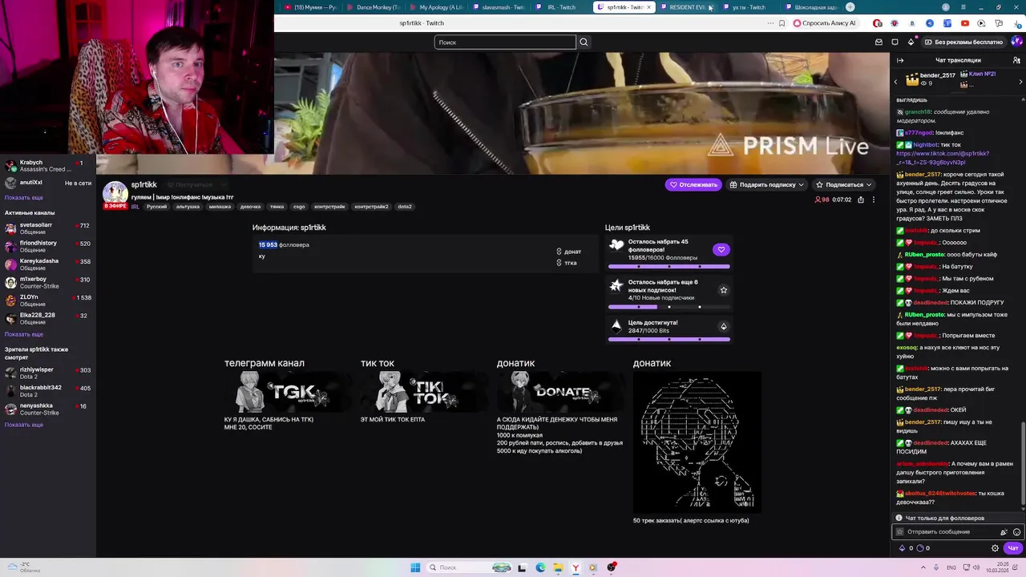
Task: Click the DONATE panel banner
Action: point(561,392)
